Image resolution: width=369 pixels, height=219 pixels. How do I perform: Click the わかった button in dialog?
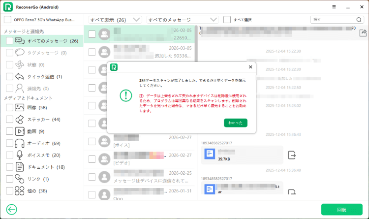click(235, 123)
